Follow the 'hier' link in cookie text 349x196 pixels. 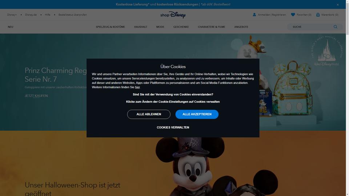(137, 87)
